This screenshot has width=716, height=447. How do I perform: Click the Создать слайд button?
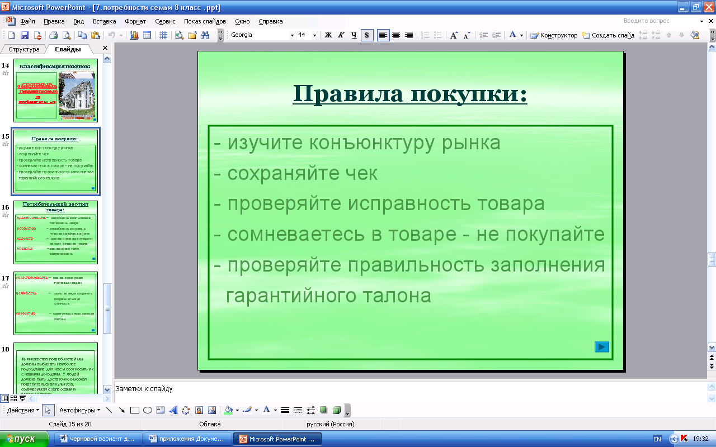point(608,35)
